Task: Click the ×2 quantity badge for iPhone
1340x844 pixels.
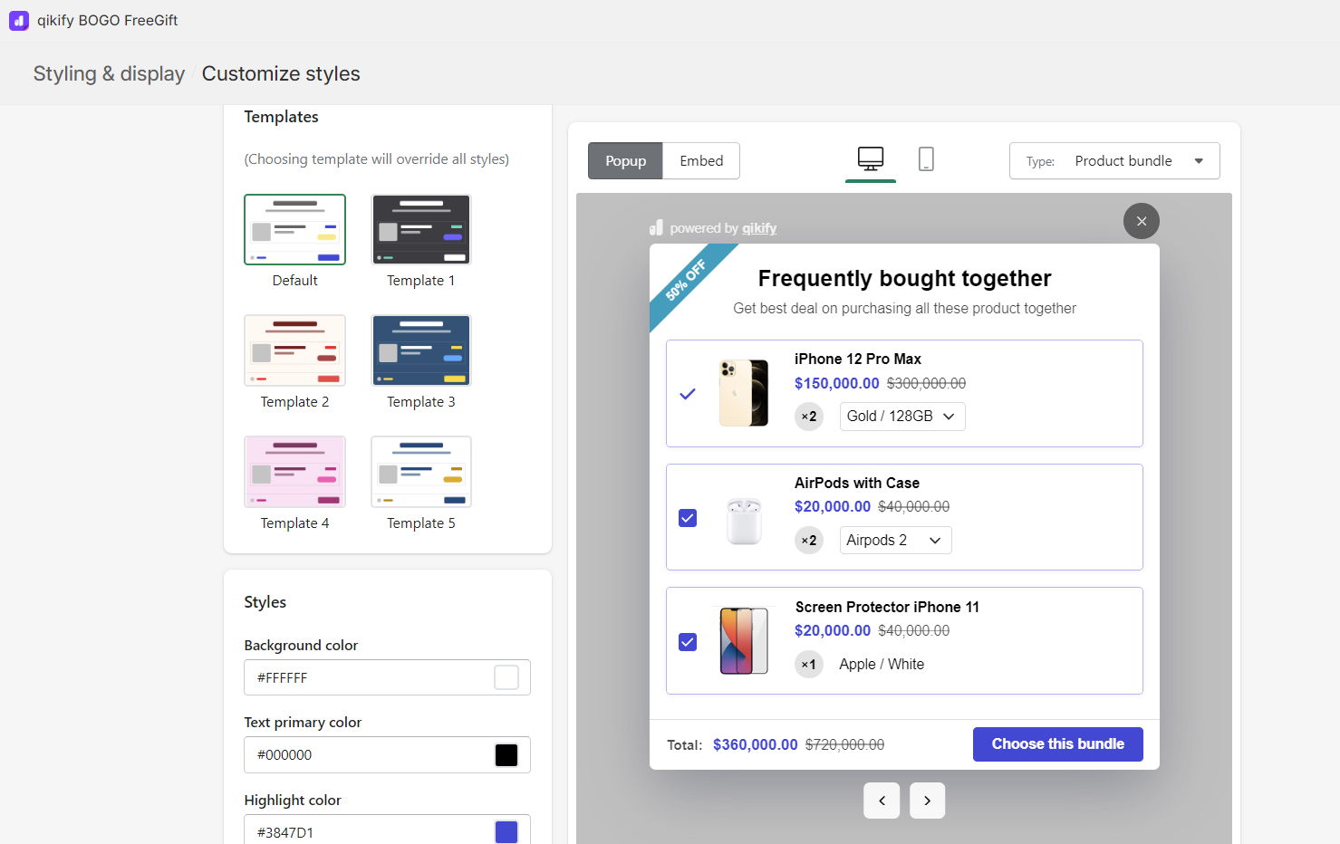Action: (x=809, y=417)
